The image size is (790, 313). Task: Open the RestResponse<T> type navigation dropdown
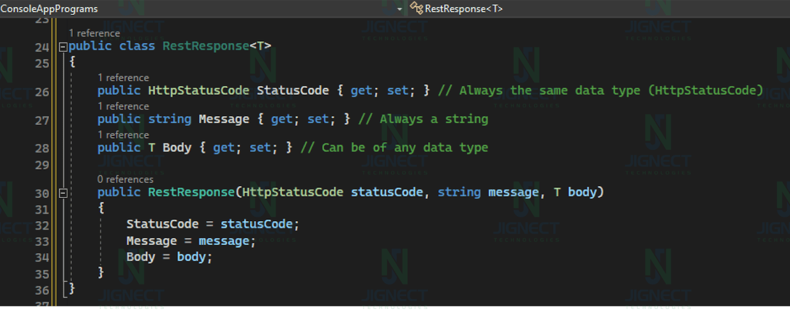coord(598,9)
